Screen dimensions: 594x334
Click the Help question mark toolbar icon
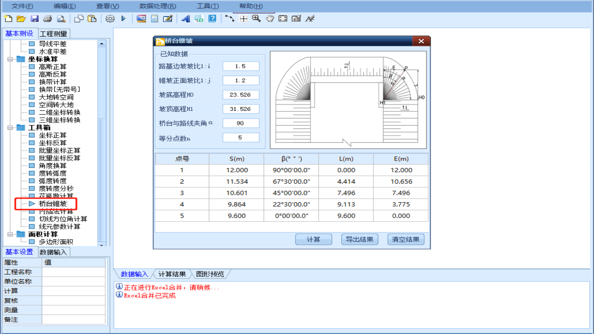(213, 19)
